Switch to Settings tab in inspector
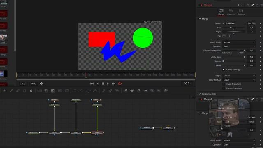This screenshot has width=263, height=148. click(241, 12)
